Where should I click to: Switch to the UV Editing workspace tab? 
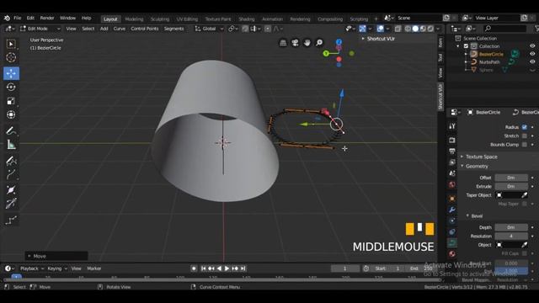(x=187, y=19)
